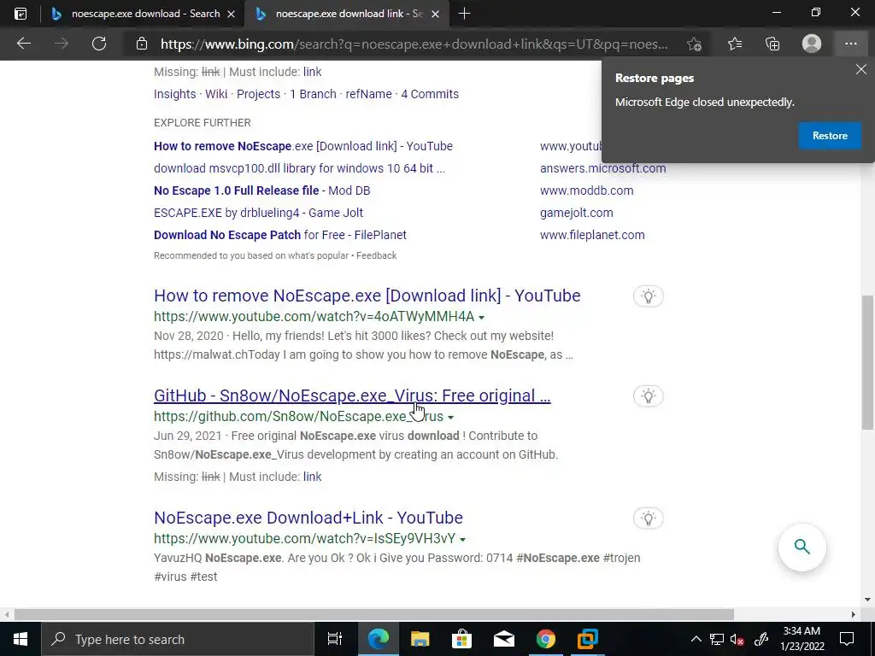Open Microsoft Edge from the taskbar

[378, 639]
